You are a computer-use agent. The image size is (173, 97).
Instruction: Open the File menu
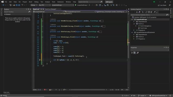pos(6,2)
